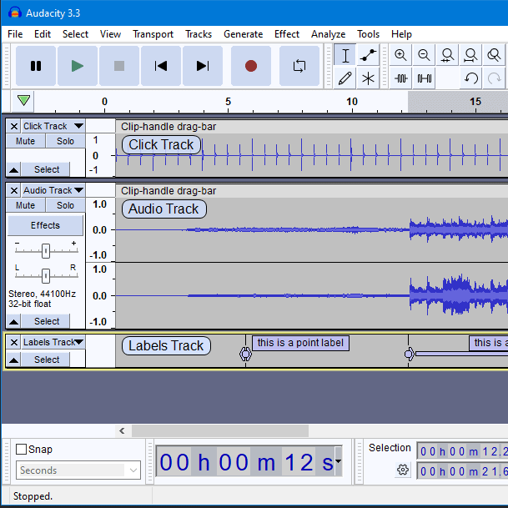Click the selection end time field

462,471
